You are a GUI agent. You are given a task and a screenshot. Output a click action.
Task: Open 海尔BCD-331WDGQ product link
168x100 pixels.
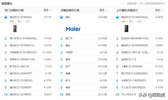[21, 80]
